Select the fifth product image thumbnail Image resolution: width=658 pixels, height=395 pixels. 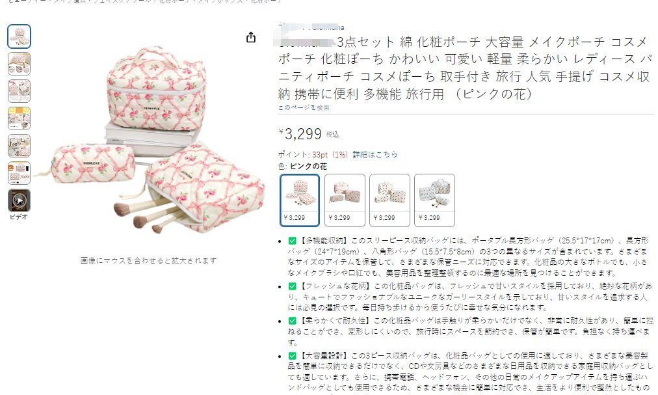click(19, 146)
